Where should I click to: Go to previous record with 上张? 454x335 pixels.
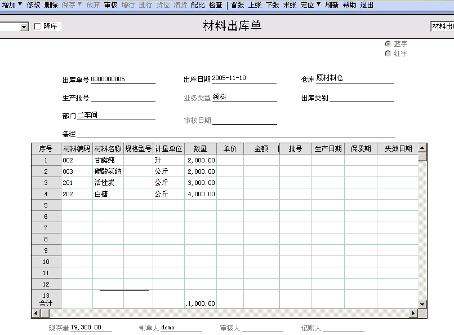(x=255, y=5)
